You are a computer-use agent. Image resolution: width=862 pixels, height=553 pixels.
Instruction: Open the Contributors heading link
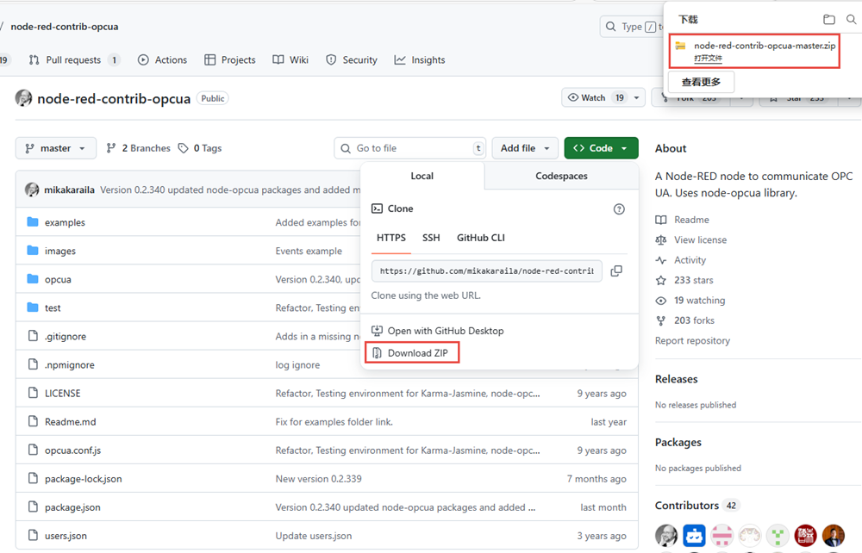pyautogui.click(x=687, y=506)
